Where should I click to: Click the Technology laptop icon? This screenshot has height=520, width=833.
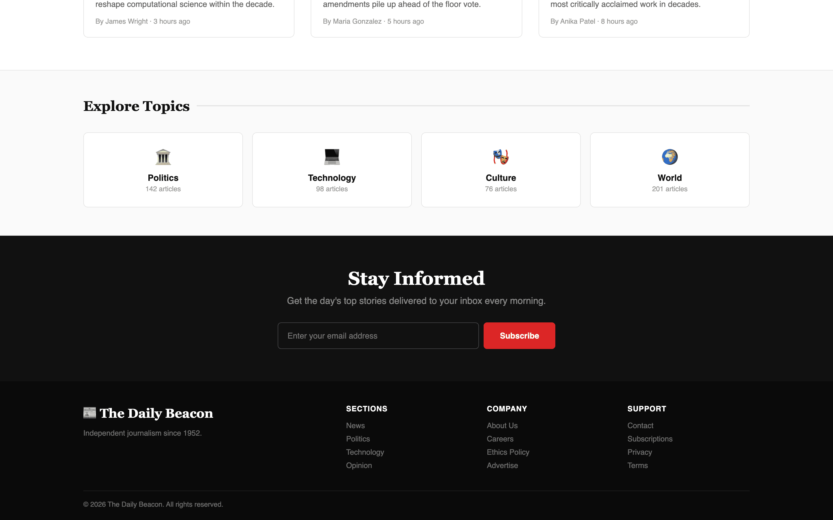pyautogui.click(x=331, y=157)
